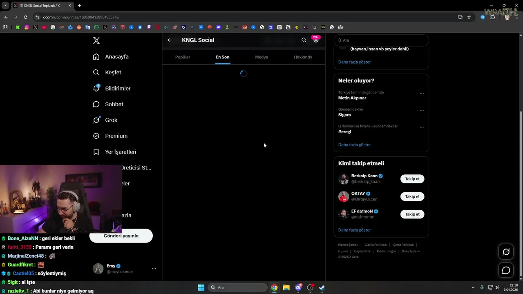Image resolution: width=523 pixels, height=294 pixels.
Task: Open Eray profile avatar
Action: pos(98,269)
